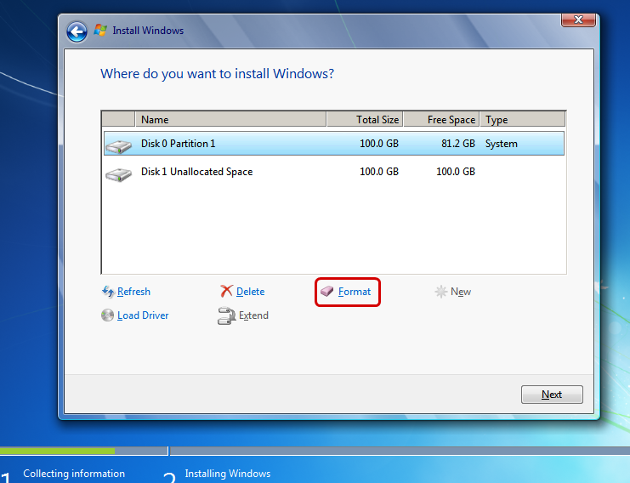Click the Collecting information step label
Viewport: 630px width, 483px height.
click(74, 474)
